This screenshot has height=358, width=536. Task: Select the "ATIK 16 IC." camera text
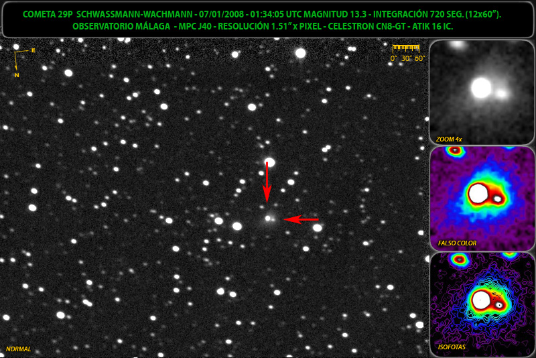click(x=432, y=26)
